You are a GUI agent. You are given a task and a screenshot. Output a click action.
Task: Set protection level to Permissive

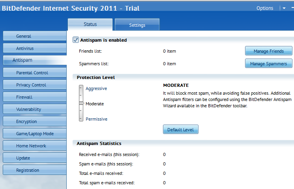coord(96,119)
